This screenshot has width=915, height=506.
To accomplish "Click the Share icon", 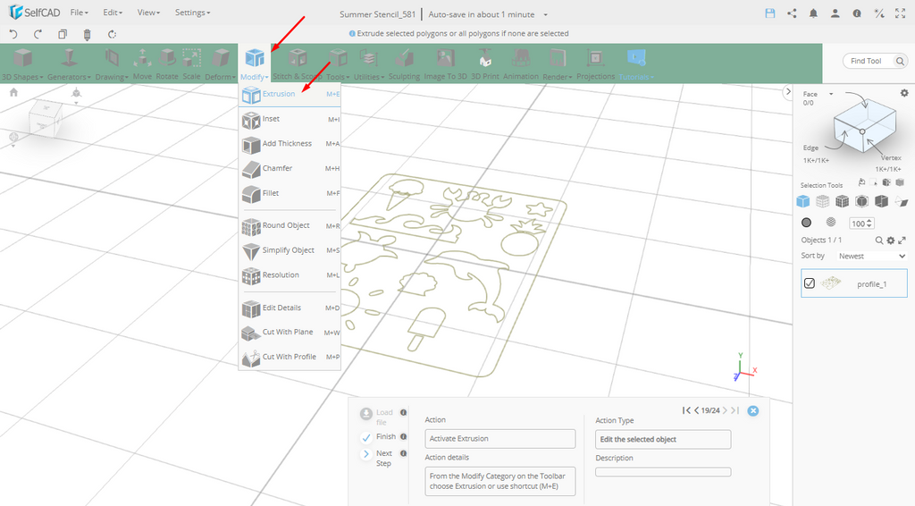I will (792, 13).
